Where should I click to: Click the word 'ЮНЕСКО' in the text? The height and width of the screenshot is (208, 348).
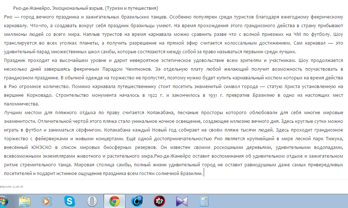coord(41,147)
